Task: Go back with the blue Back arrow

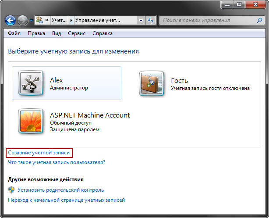Action: click(10, 21)
